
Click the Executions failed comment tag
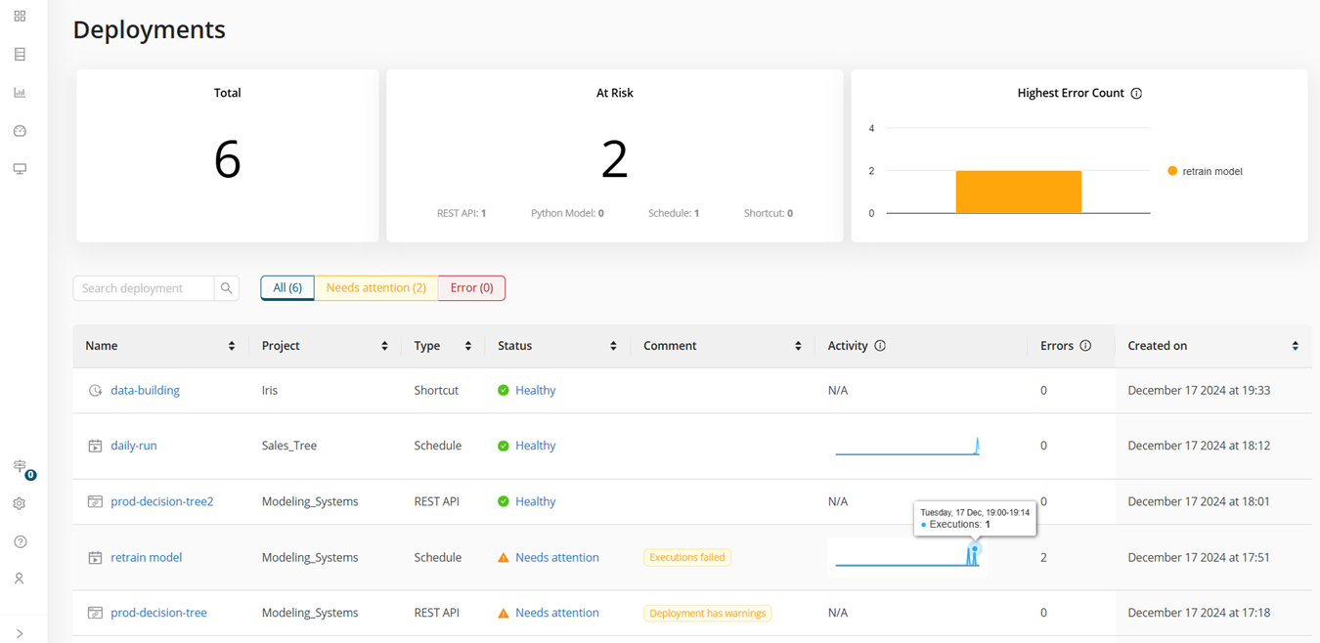pos(687,557)
